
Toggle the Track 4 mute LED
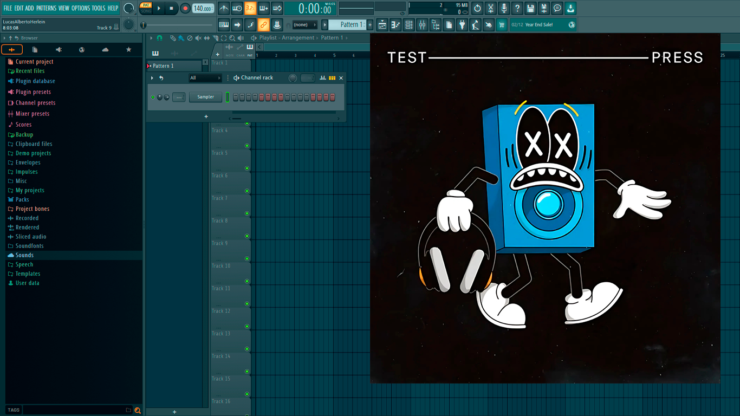tap(247, 146)
